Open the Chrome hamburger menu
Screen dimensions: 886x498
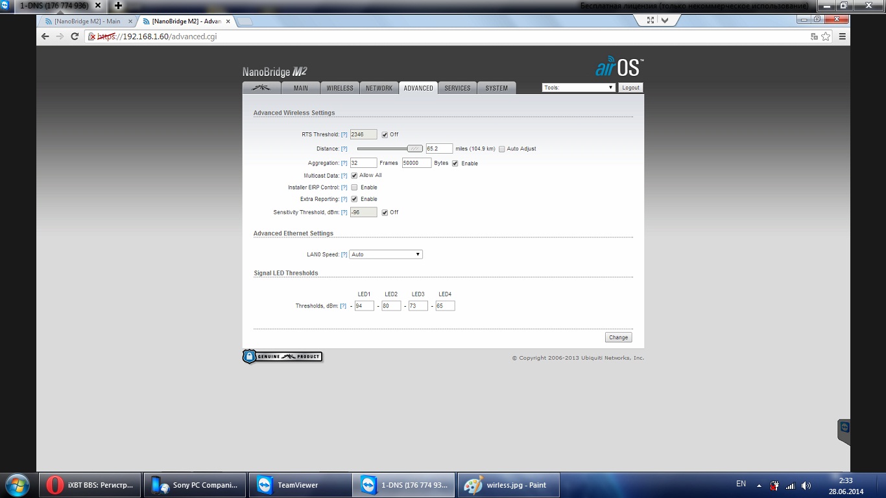coord(842,36)
